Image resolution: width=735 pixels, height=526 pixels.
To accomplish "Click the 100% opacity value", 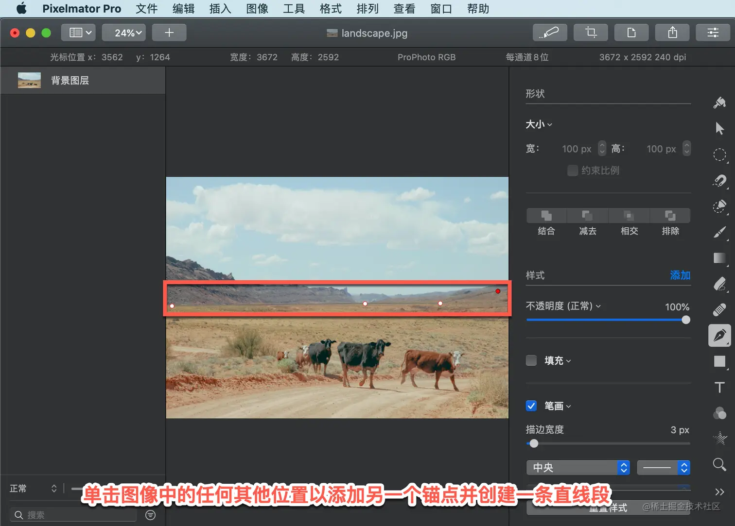I will [677, 307].
